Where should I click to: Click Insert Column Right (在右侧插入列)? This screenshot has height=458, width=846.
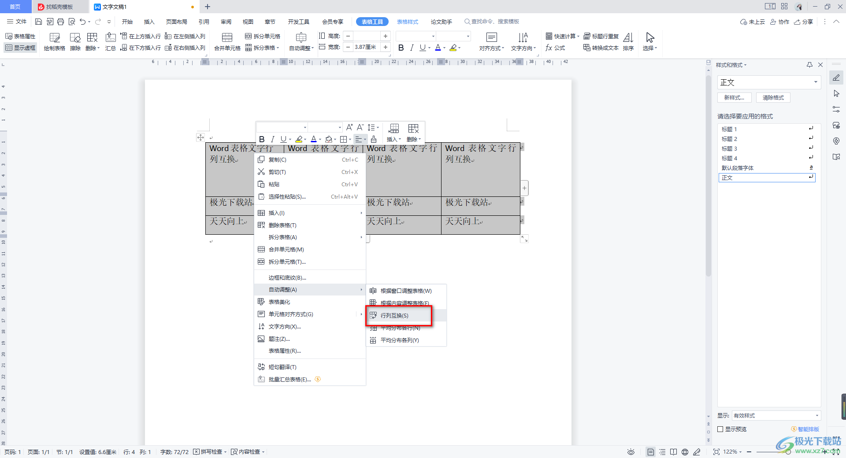click(185, 48)
